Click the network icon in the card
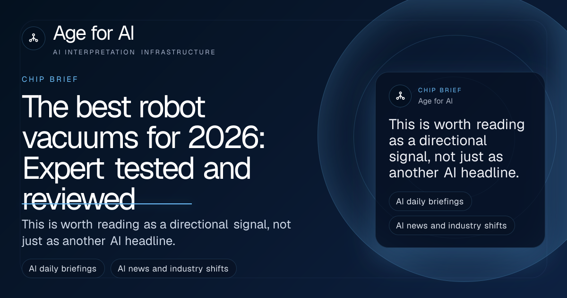This screenshot has width=567, height=298. coord(400,96)
